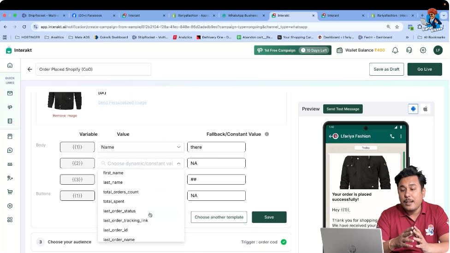Click the green Save button
The height and width of the screenshot is (253, 450).
click(269, 217)
